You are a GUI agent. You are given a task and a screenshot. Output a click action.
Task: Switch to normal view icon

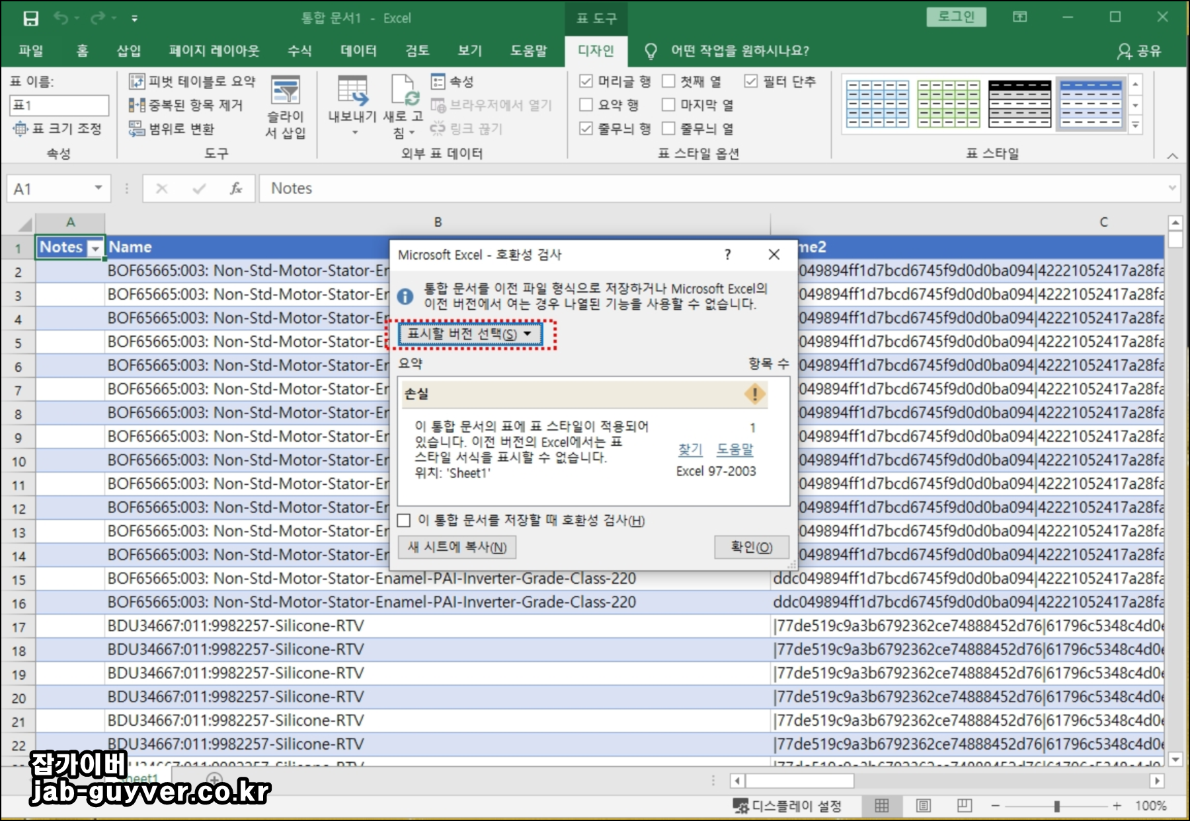coord(882,806)
